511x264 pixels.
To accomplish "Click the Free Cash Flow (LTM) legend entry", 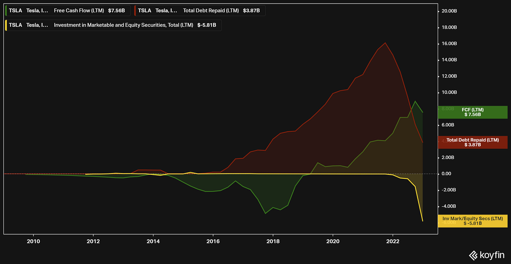I will point(67,11).
